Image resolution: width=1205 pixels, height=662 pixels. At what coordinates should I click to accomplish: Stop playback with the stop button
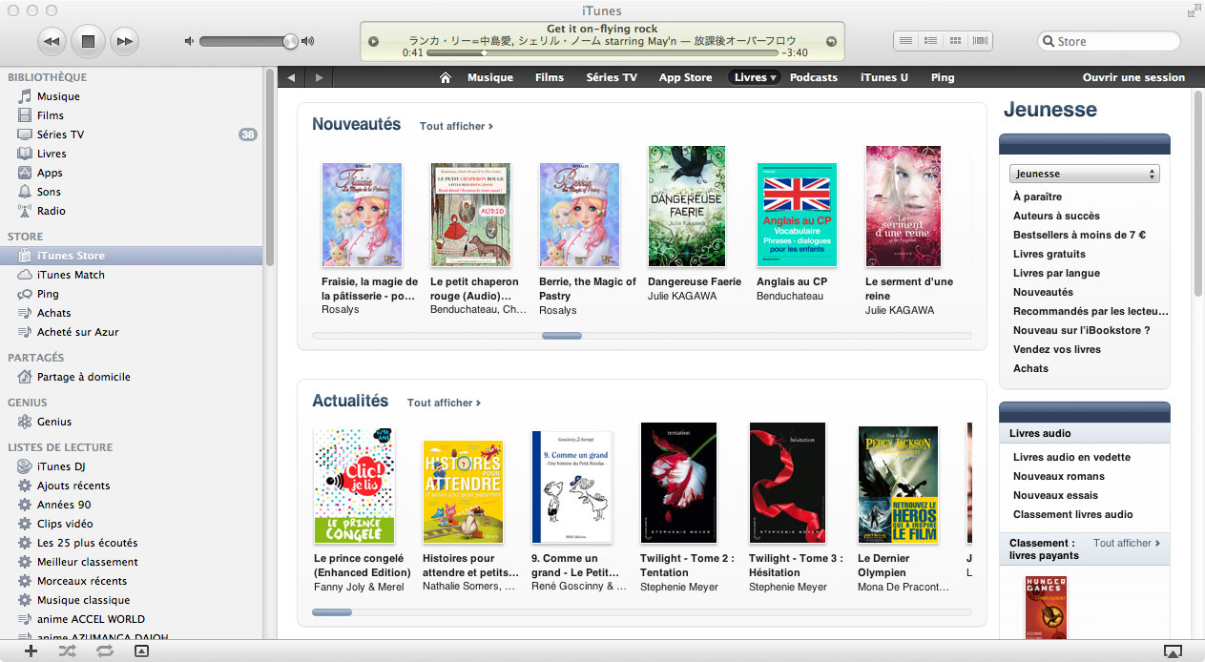(x=88, y=41)
